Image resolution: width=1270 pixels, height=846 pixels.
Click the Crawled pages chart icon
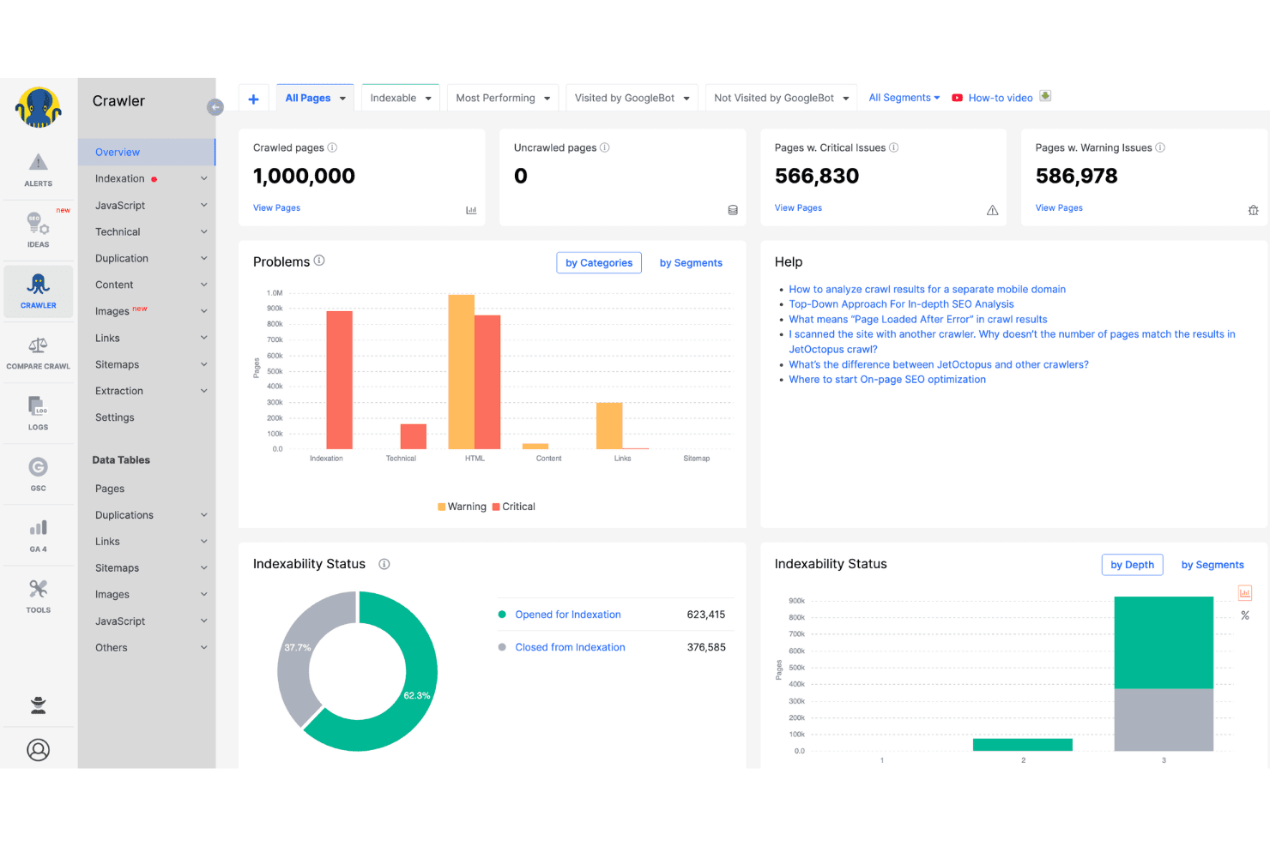click(x=471, y=210)
